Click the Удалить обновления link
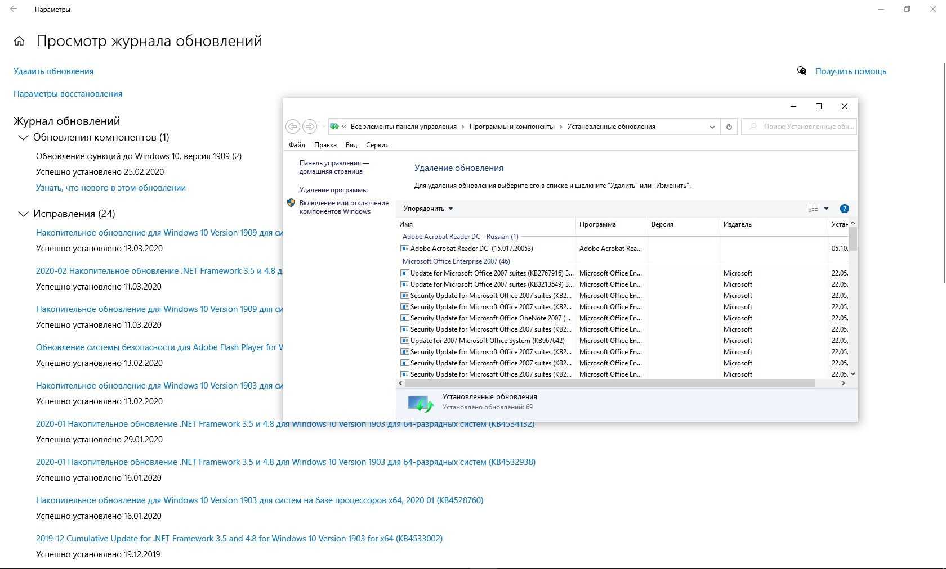 pyautogui.click(x=53, y=71)
